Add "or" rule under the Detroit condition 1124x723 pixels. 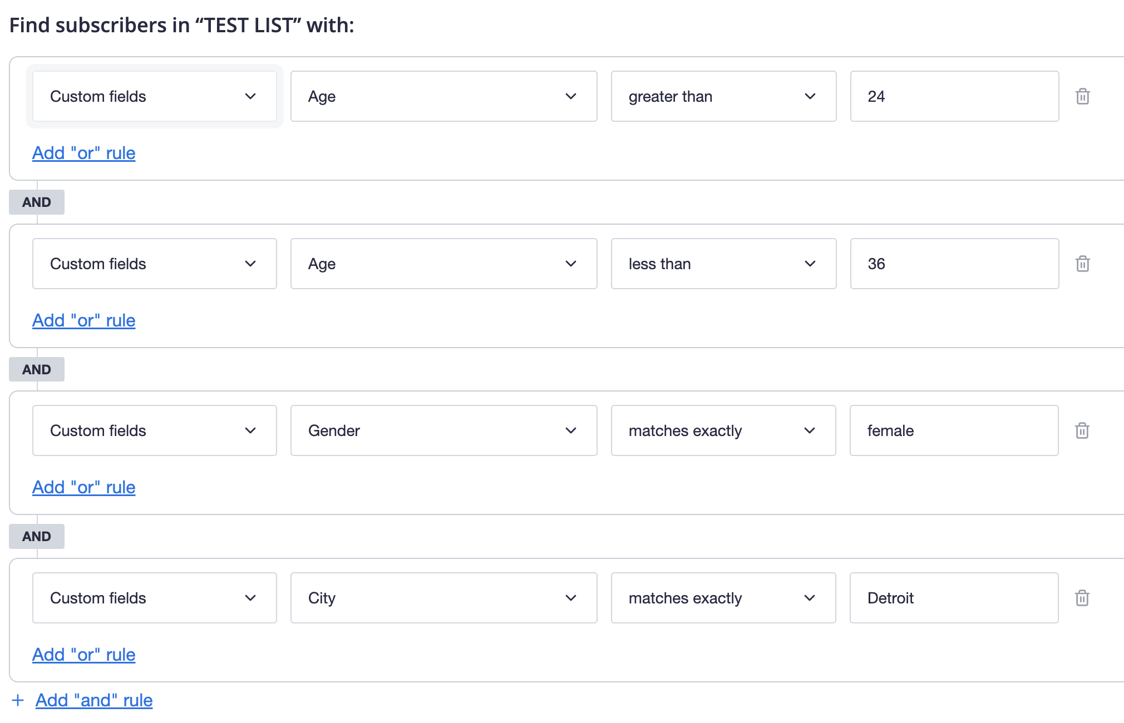pyautogui.click(x=83, y=655)
